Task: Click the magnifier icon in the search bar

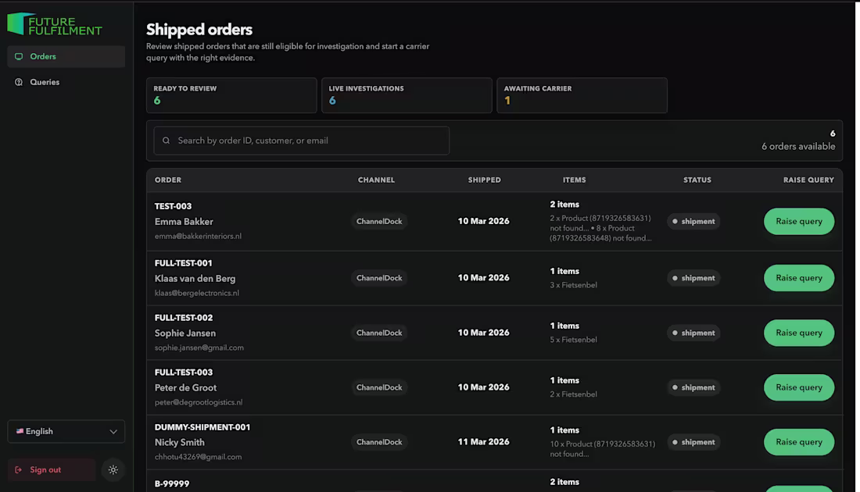Action: point(166,140)
